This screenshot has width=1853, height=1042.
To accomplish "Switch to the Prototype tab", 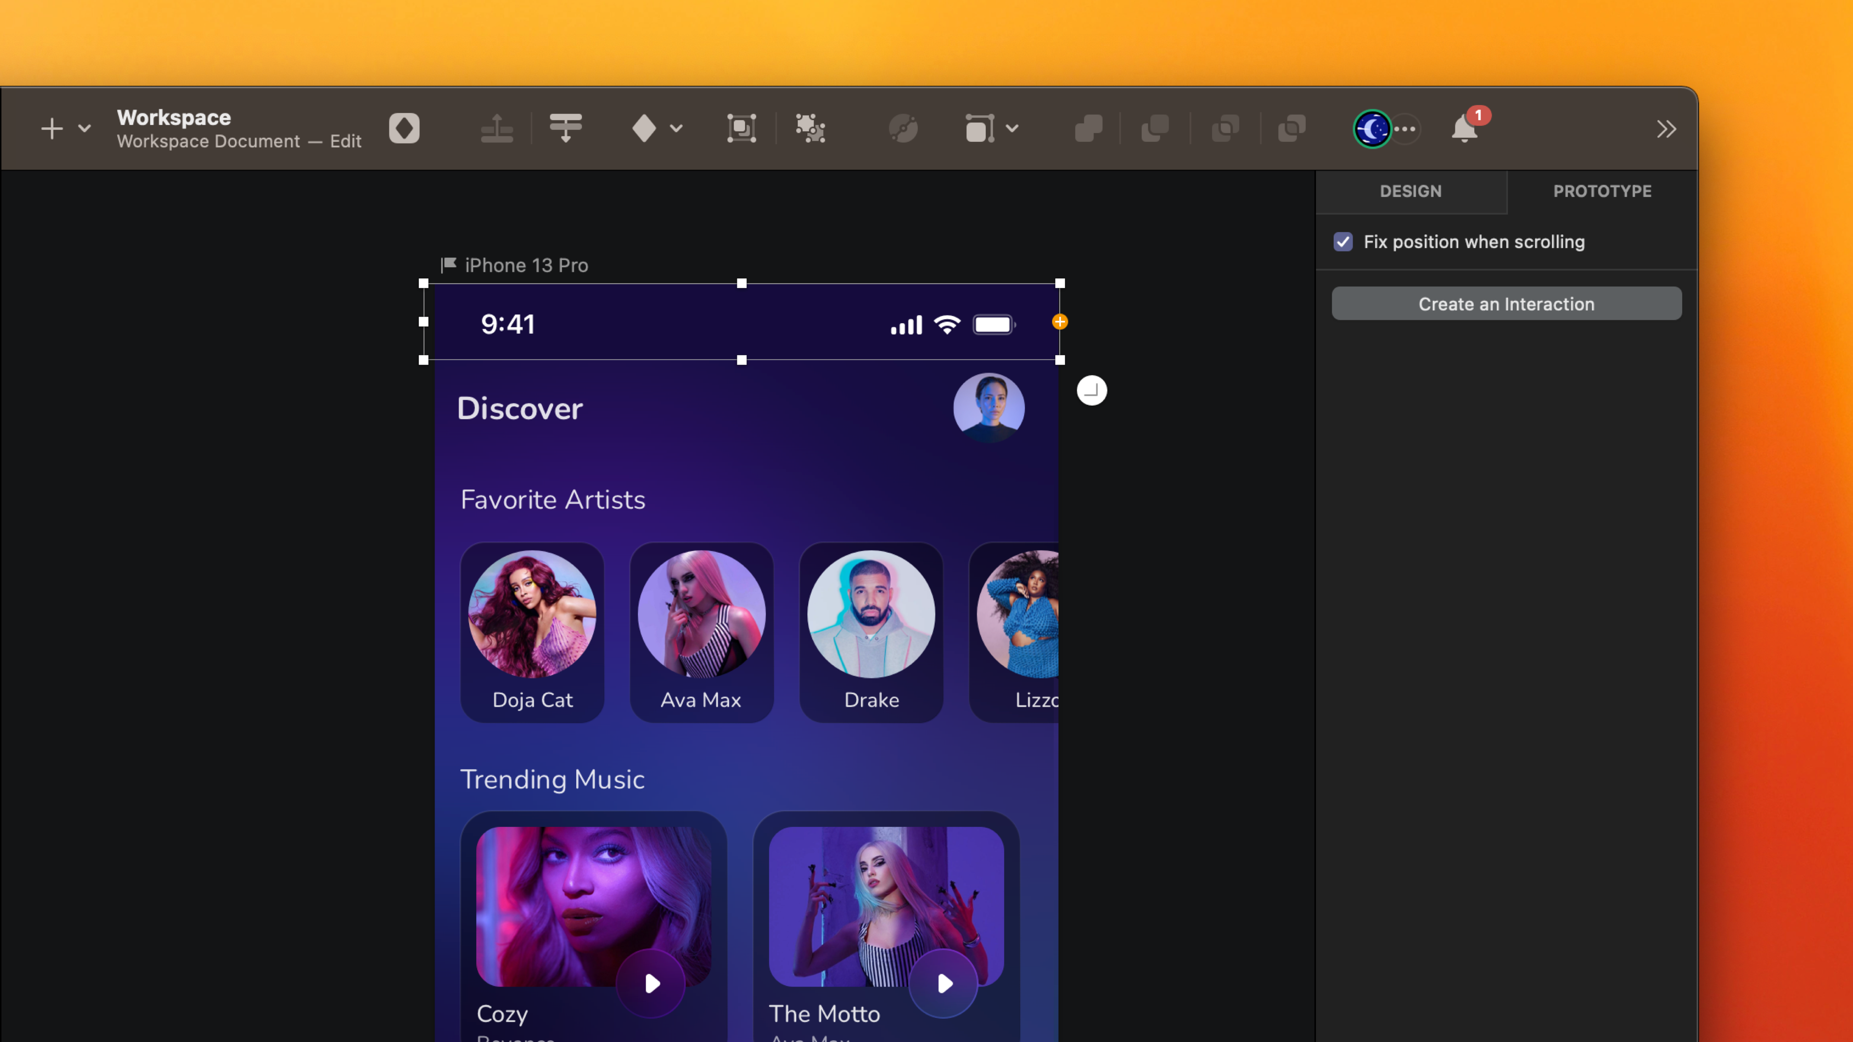I will [x=1602, y=192].
